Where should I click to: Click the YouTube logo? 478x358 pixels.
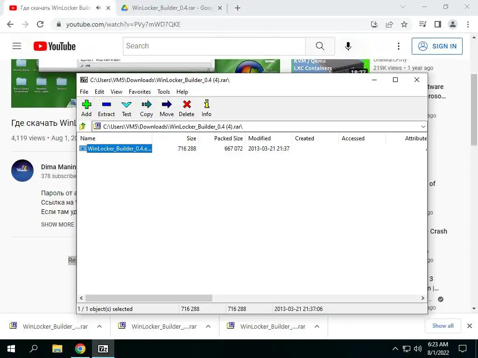(x=55, y=46)
